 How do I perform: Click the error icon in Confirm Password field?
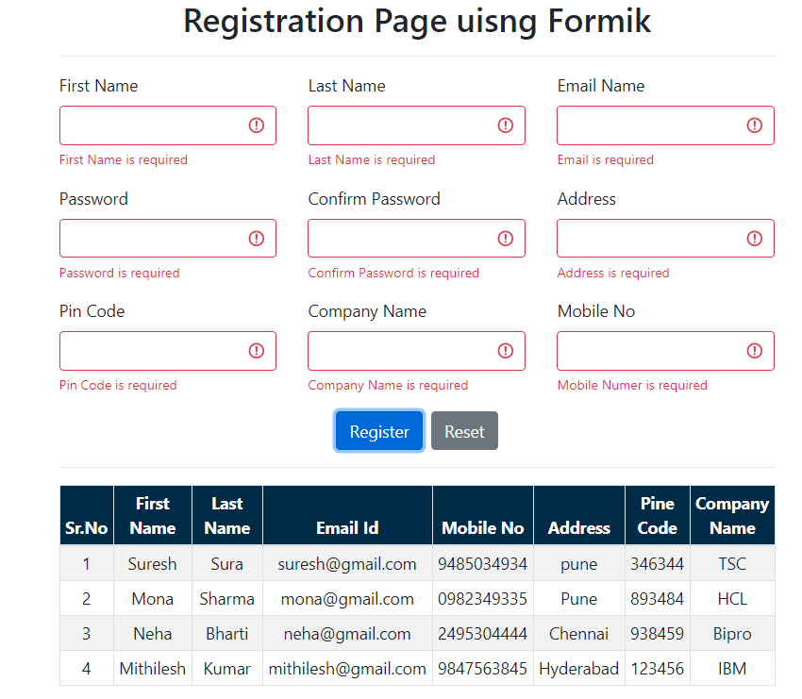(506, 239)
